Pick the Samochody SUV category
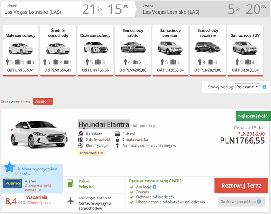The width and height of the screenshot is (271, 214). point(245,50)
